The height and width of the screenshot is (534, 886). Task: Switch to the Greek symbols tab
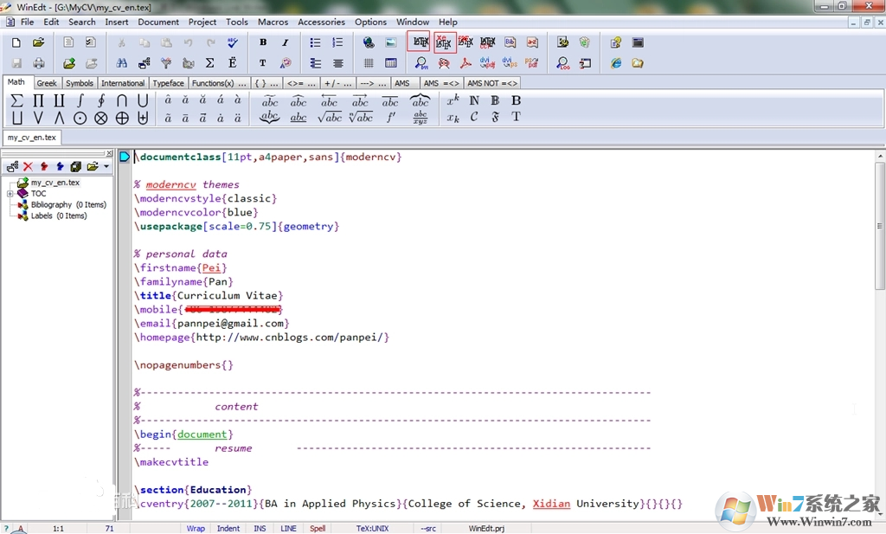coord(47,83)
